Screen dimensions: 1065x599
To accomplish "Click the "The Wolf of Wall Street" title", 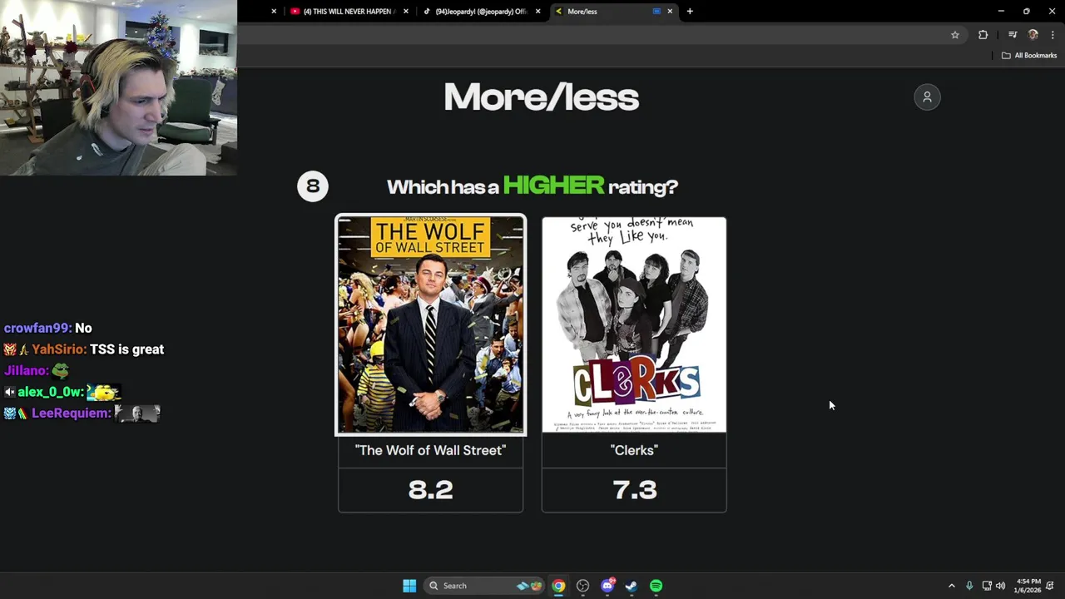I will point(430,450).
